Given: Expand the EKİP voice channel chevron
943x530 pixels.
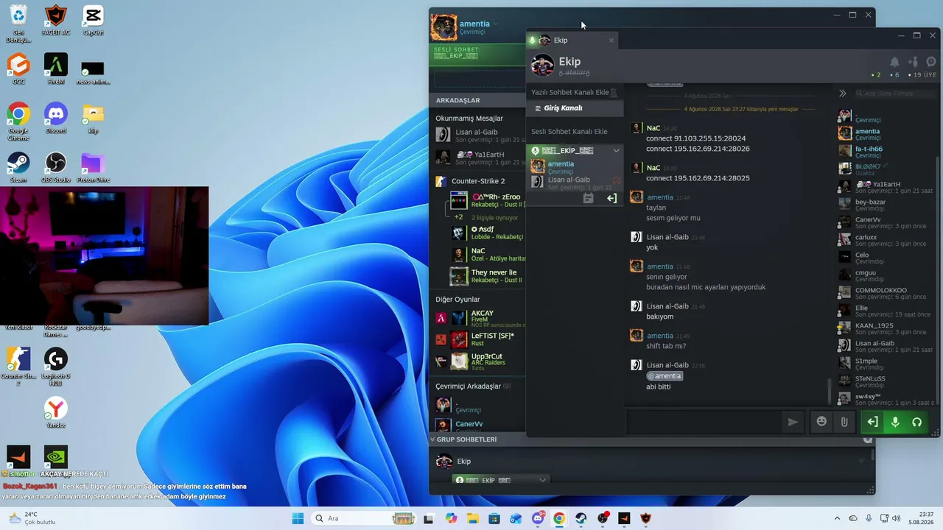Looking at the screenshot, I should [617, 151].
